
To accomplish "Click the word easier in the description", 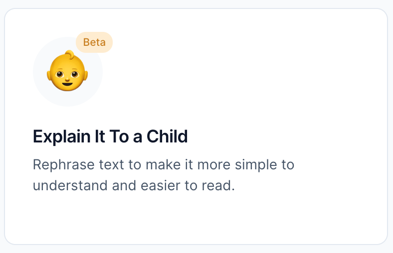I will 161,186.
